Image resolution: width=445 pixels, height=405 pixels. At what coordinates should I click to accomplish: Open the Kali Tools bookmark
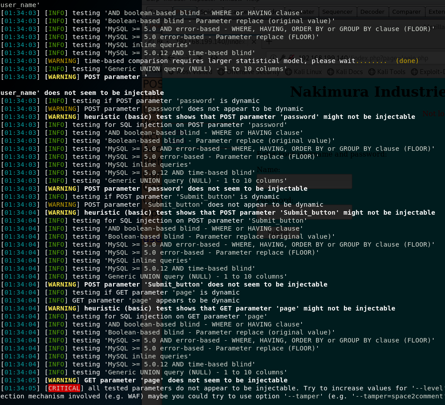pyautogui.click(x=386, y=72)
